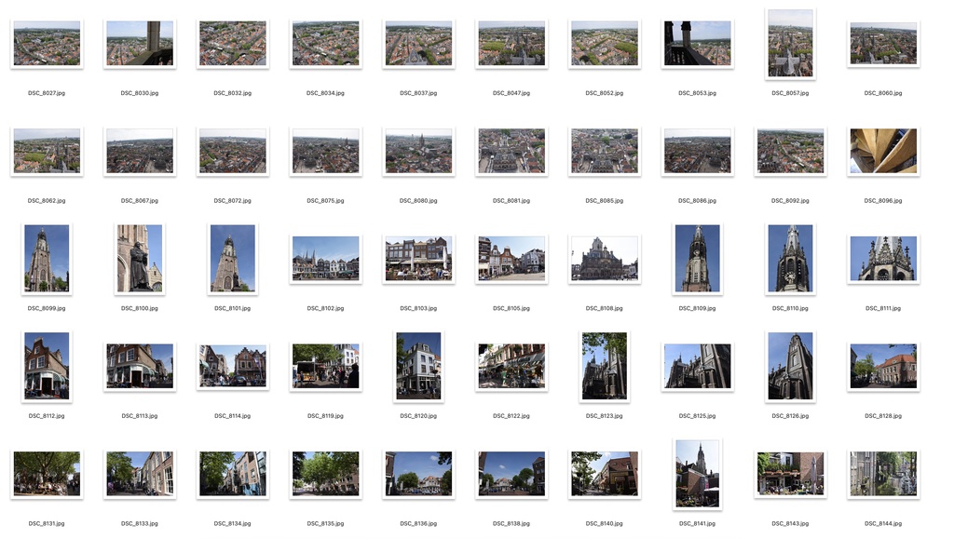Select the DSC_8096.jpg wooden beams thumbnail
The height and width of the screenshot is (539, 954).
pos(883,151)
